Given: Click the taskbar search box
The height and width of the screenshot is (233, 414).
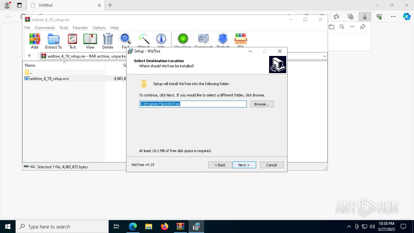Looking at the screenshot, I should click(62, 227).
